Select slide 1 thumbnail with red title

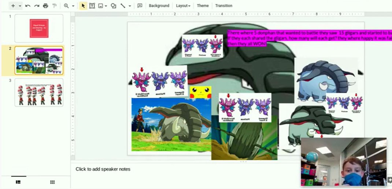click(x=39, y=28)
